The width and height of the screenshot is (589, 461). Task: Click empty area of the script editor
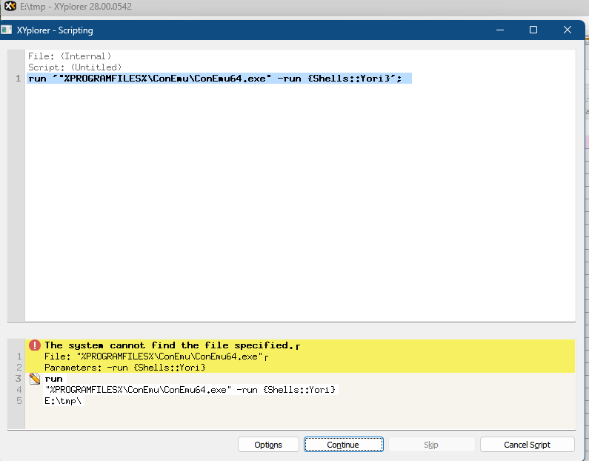click(296, 208)
